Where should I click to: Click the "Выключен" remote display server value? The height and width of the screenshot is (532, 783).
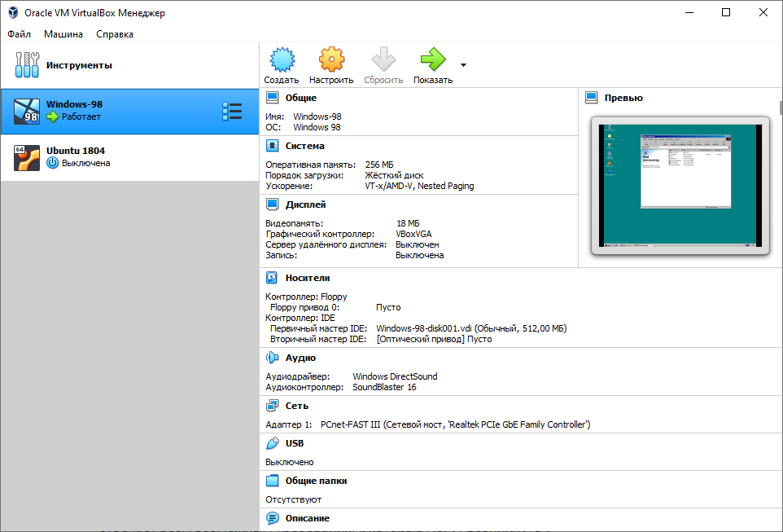[417, 244]
